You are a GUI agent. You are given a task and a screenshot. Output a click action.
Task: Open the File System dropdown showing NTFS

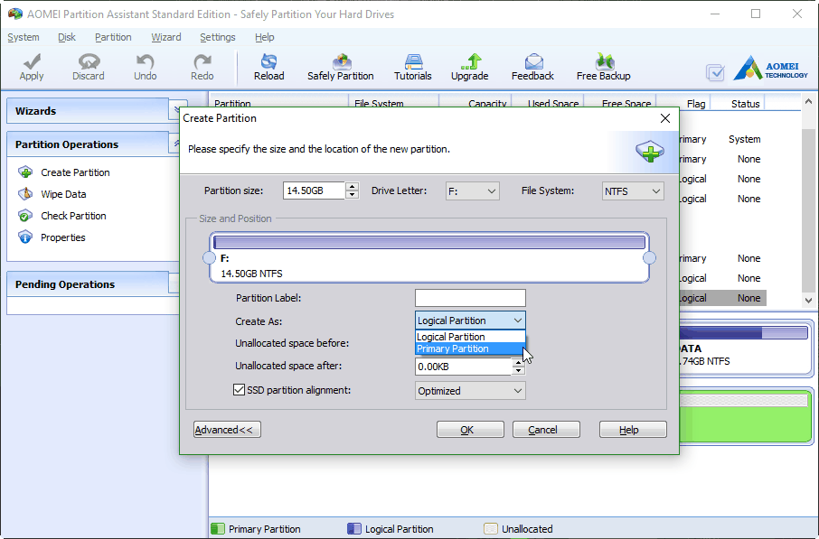633,191
